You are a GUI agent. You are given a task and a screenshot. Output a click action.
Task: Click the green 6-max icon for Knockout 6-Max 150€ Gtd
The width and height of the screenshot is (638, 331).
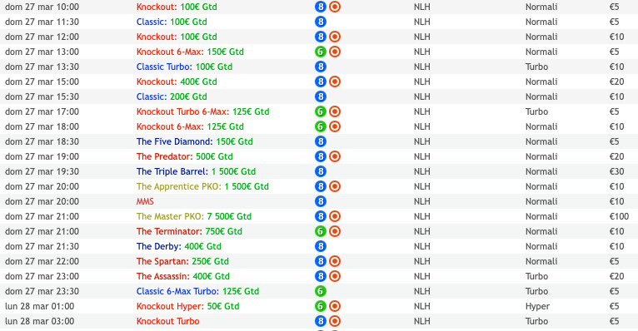click(x=321, y=52)
